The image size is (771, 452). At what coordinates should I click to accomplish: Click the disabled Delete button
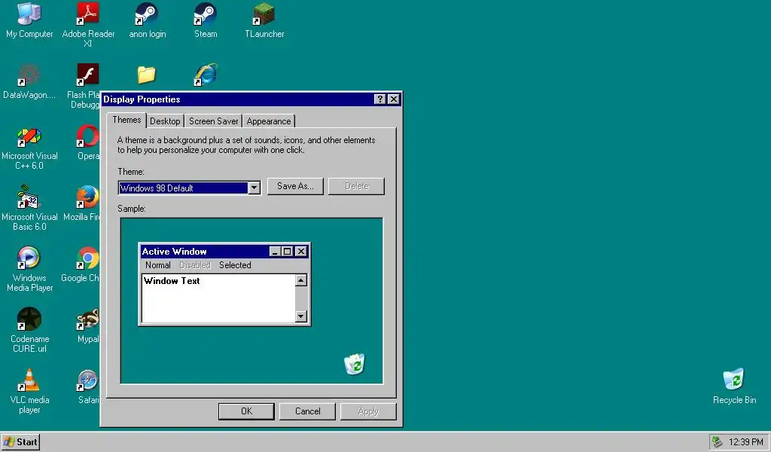[x=356, y=186]
